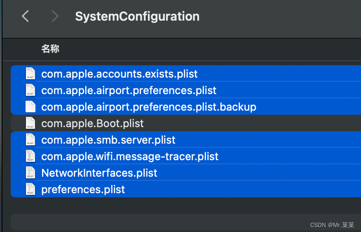Select the com.apple.Boot.plist file name

click(92, 123)
